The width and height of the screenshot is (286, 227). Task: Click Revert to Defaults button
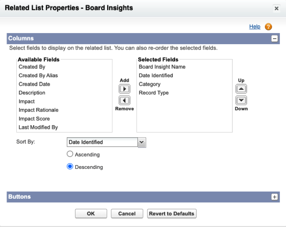tap(171, 214)
